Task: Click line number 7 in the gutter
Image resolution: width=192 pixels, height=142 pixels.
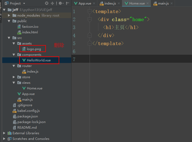Action: (74, 60)
